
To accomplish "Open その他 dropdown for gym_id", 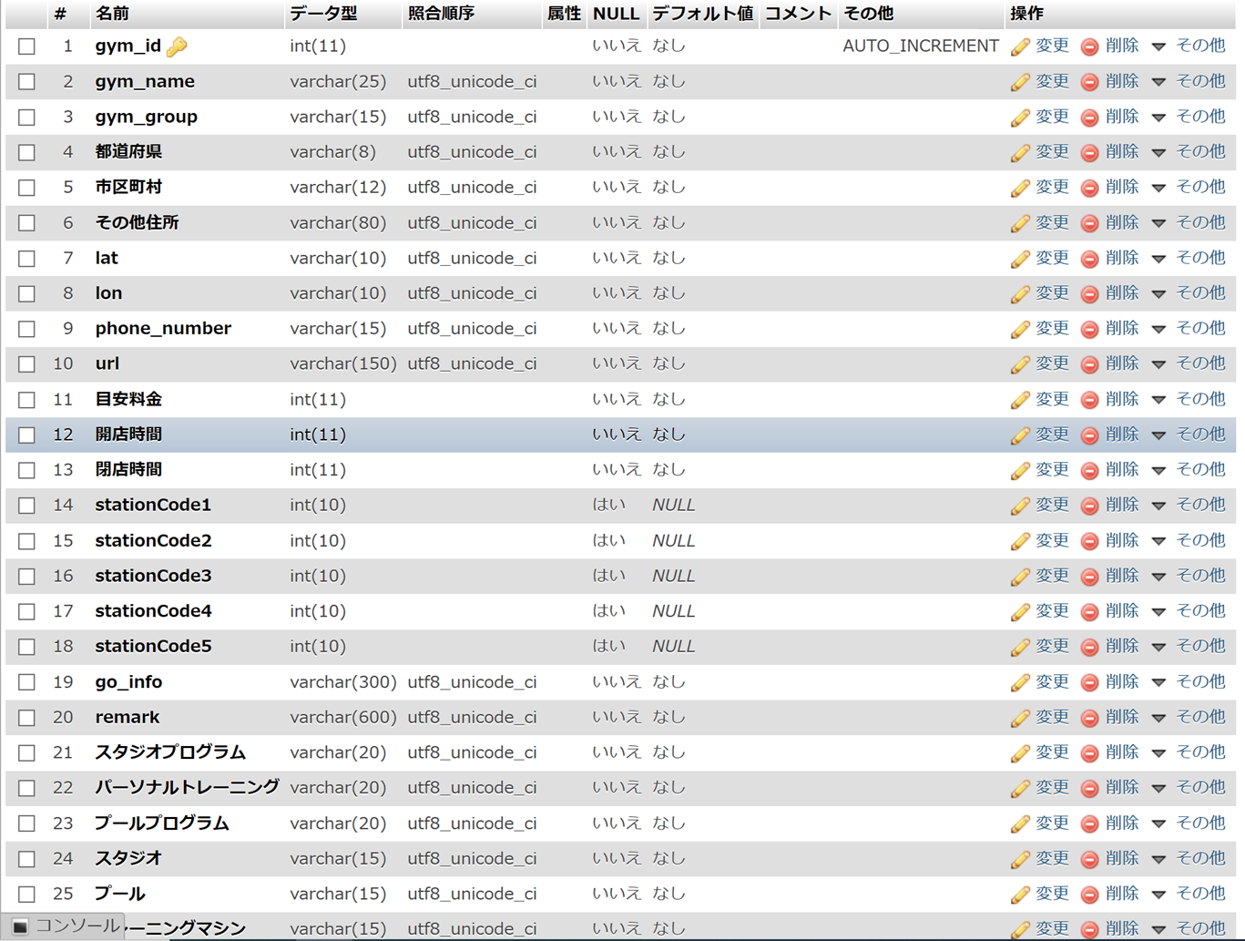I will (1189, 46).
